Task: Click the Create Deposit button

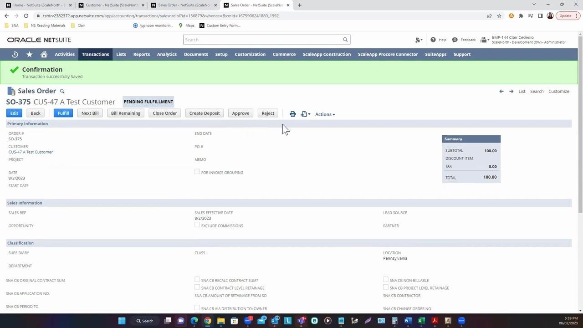Action: [205, 113]
